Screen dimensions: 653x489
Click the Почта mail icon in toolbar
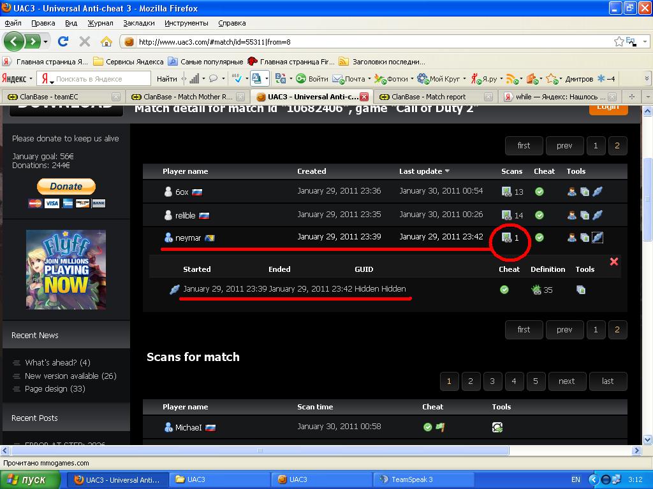338,78
